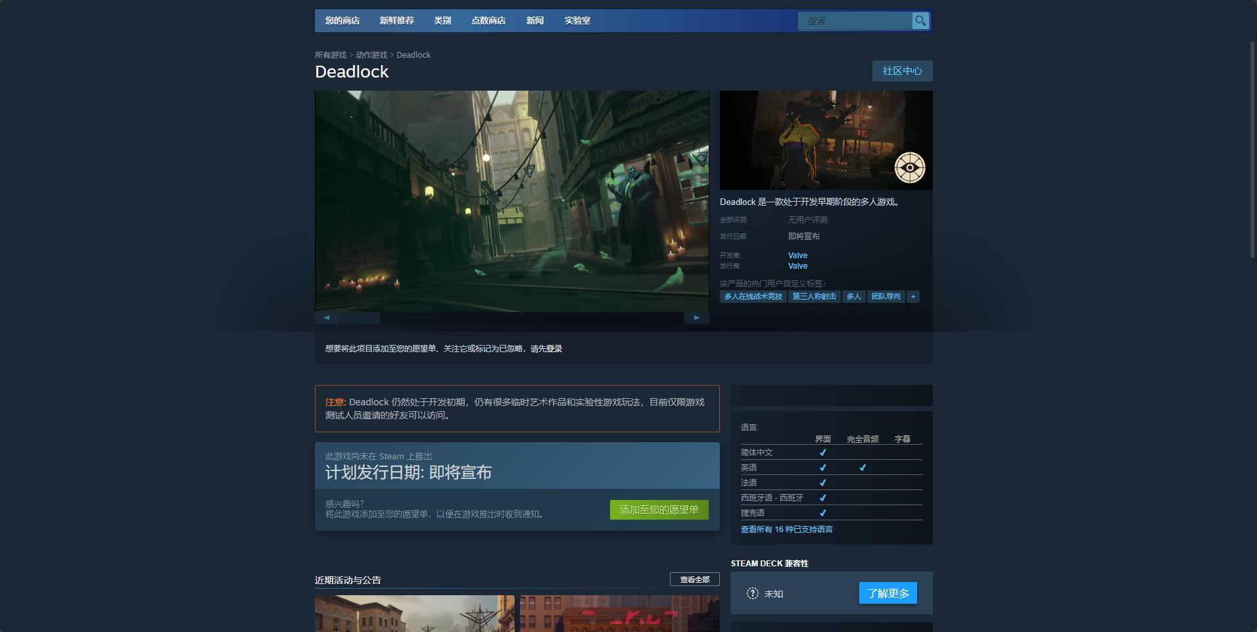Screen dimensions: 1257x632
Task: Show previous screenshot using left arrow
Action: point(327,317)
